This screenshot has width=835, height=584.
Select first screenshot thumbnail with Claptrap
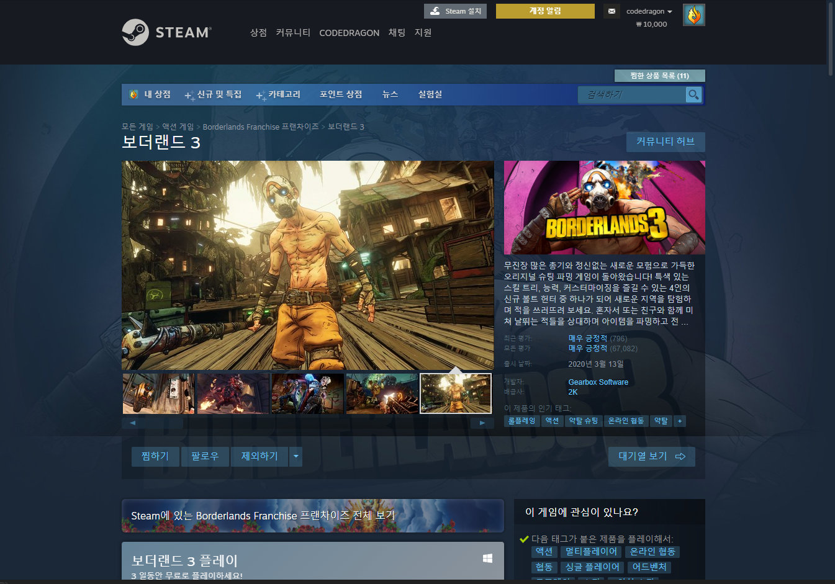tap(158, 393)
